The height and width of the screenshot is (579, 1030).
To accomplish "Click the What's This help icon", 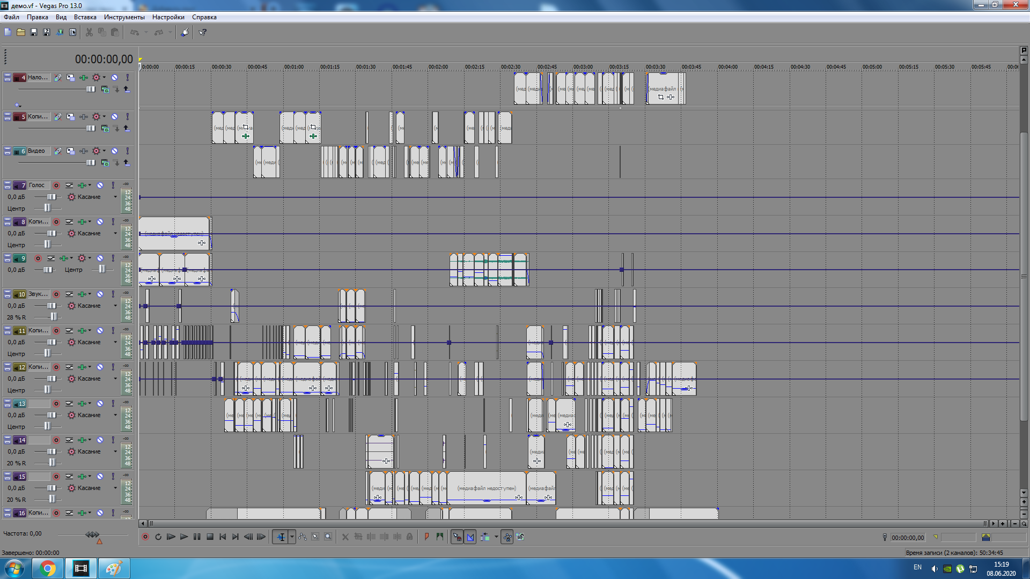I will [x=203, y=32].
